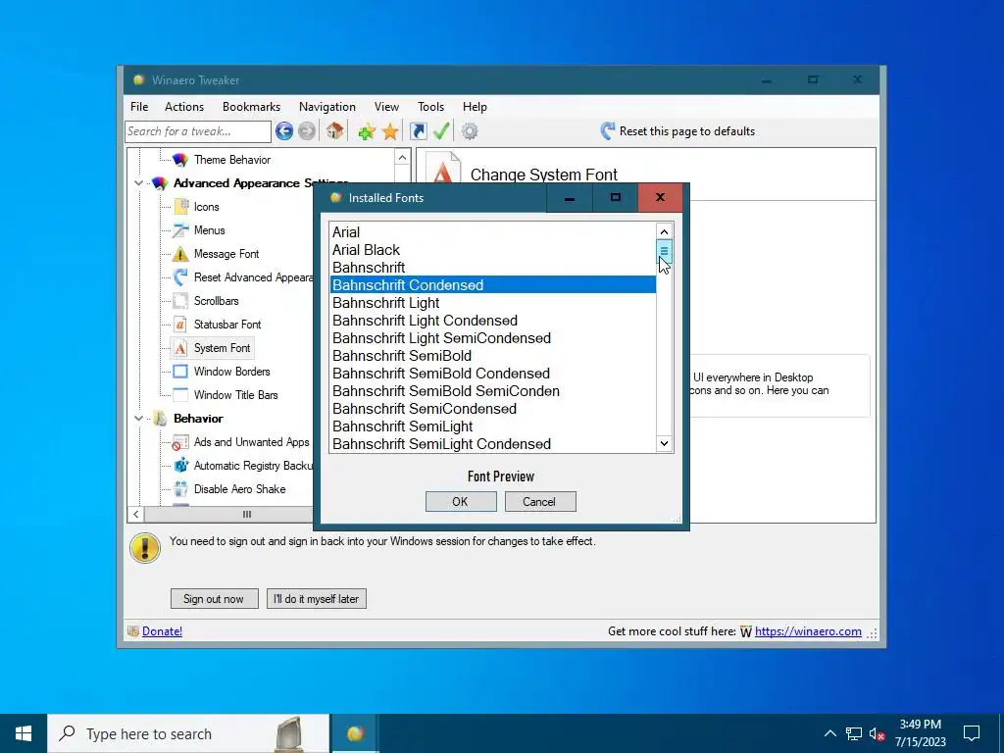
Task: Click the Message Font warning icon
Action: click(x=180, y=254)
